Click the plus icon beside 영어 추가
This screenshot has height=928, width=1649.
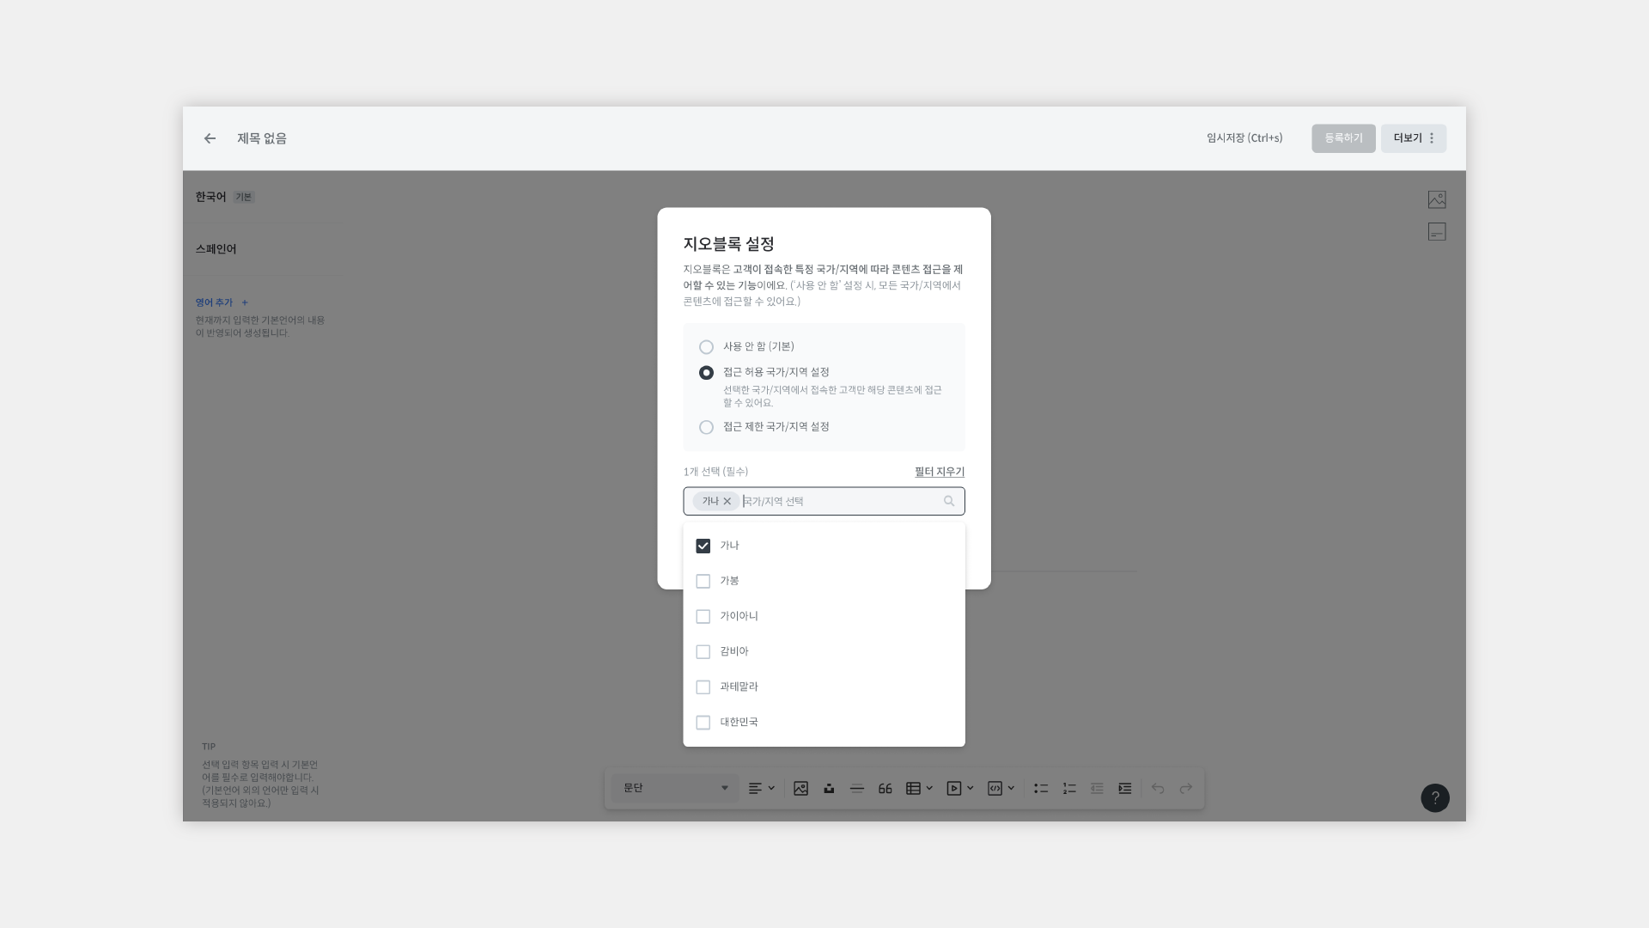pyautogui.click(x=245, y=302)
